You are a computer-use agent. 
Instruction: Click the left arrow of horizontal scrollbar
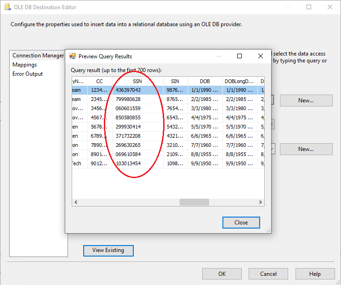[x=76, y=202]
